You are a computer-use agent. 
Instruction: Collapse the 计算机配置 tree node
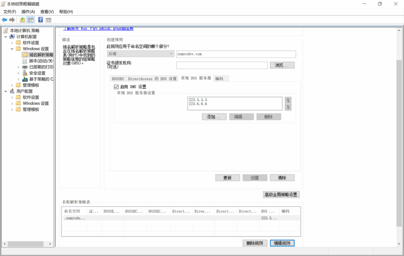(x=5, y=37)
